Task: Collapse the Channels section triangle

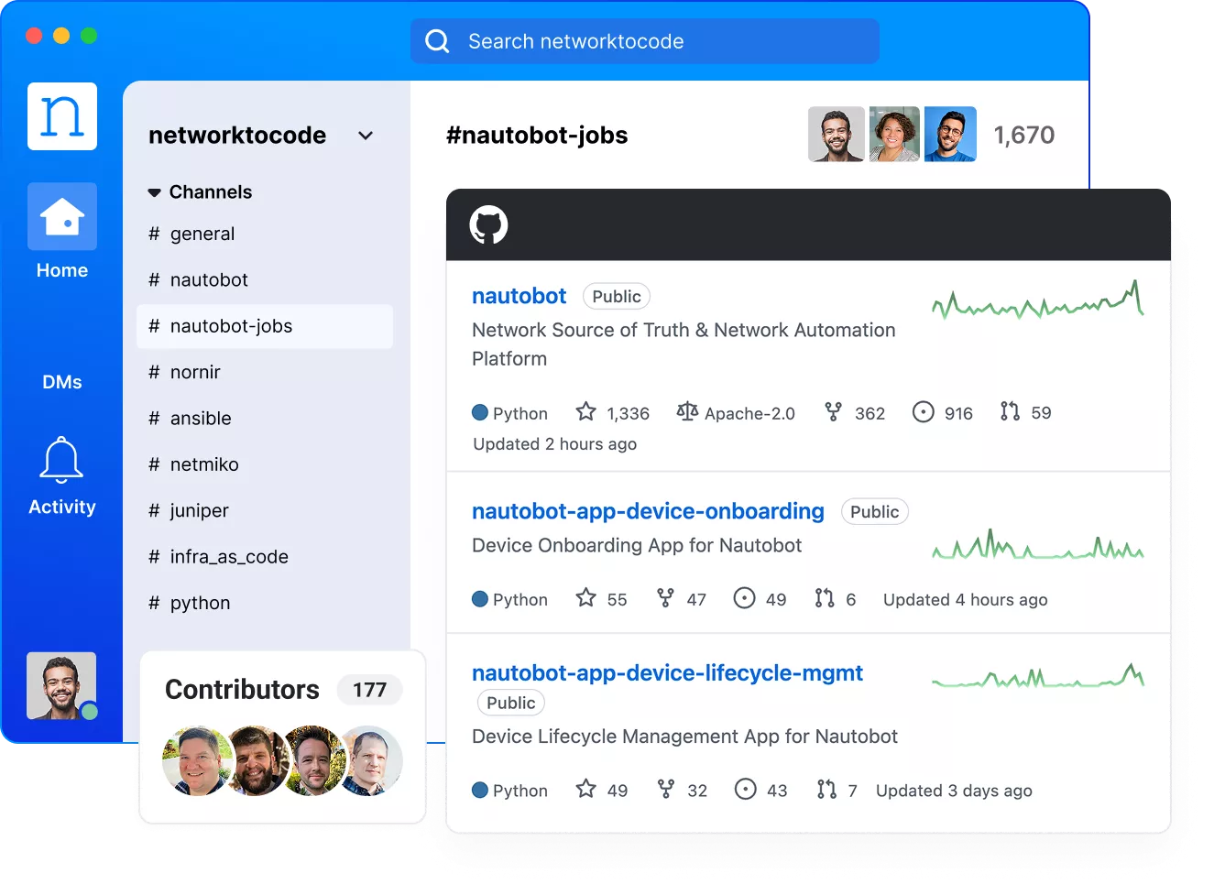Action: (154, 192)
